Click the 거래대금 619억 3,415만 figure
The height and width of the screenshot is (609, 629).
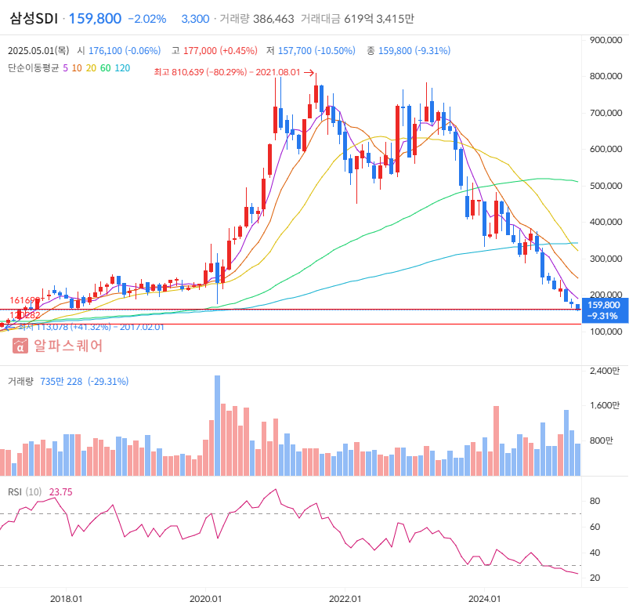pos(357,19)
